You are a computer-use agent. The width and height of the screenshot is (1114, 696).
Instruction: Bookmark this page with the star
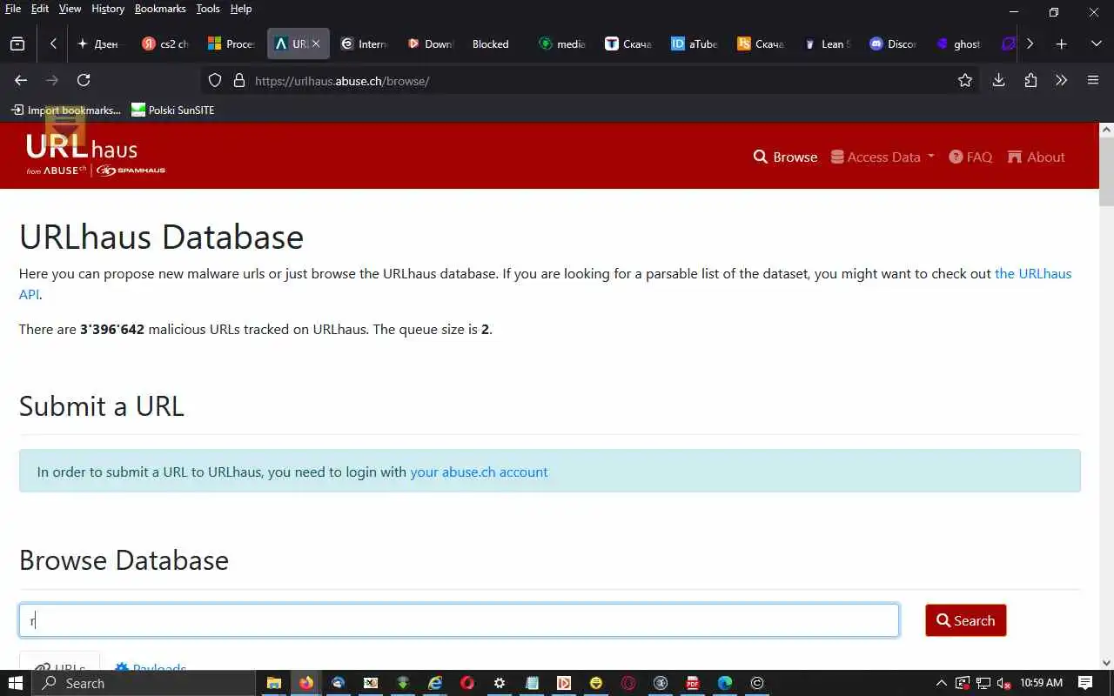964,80
